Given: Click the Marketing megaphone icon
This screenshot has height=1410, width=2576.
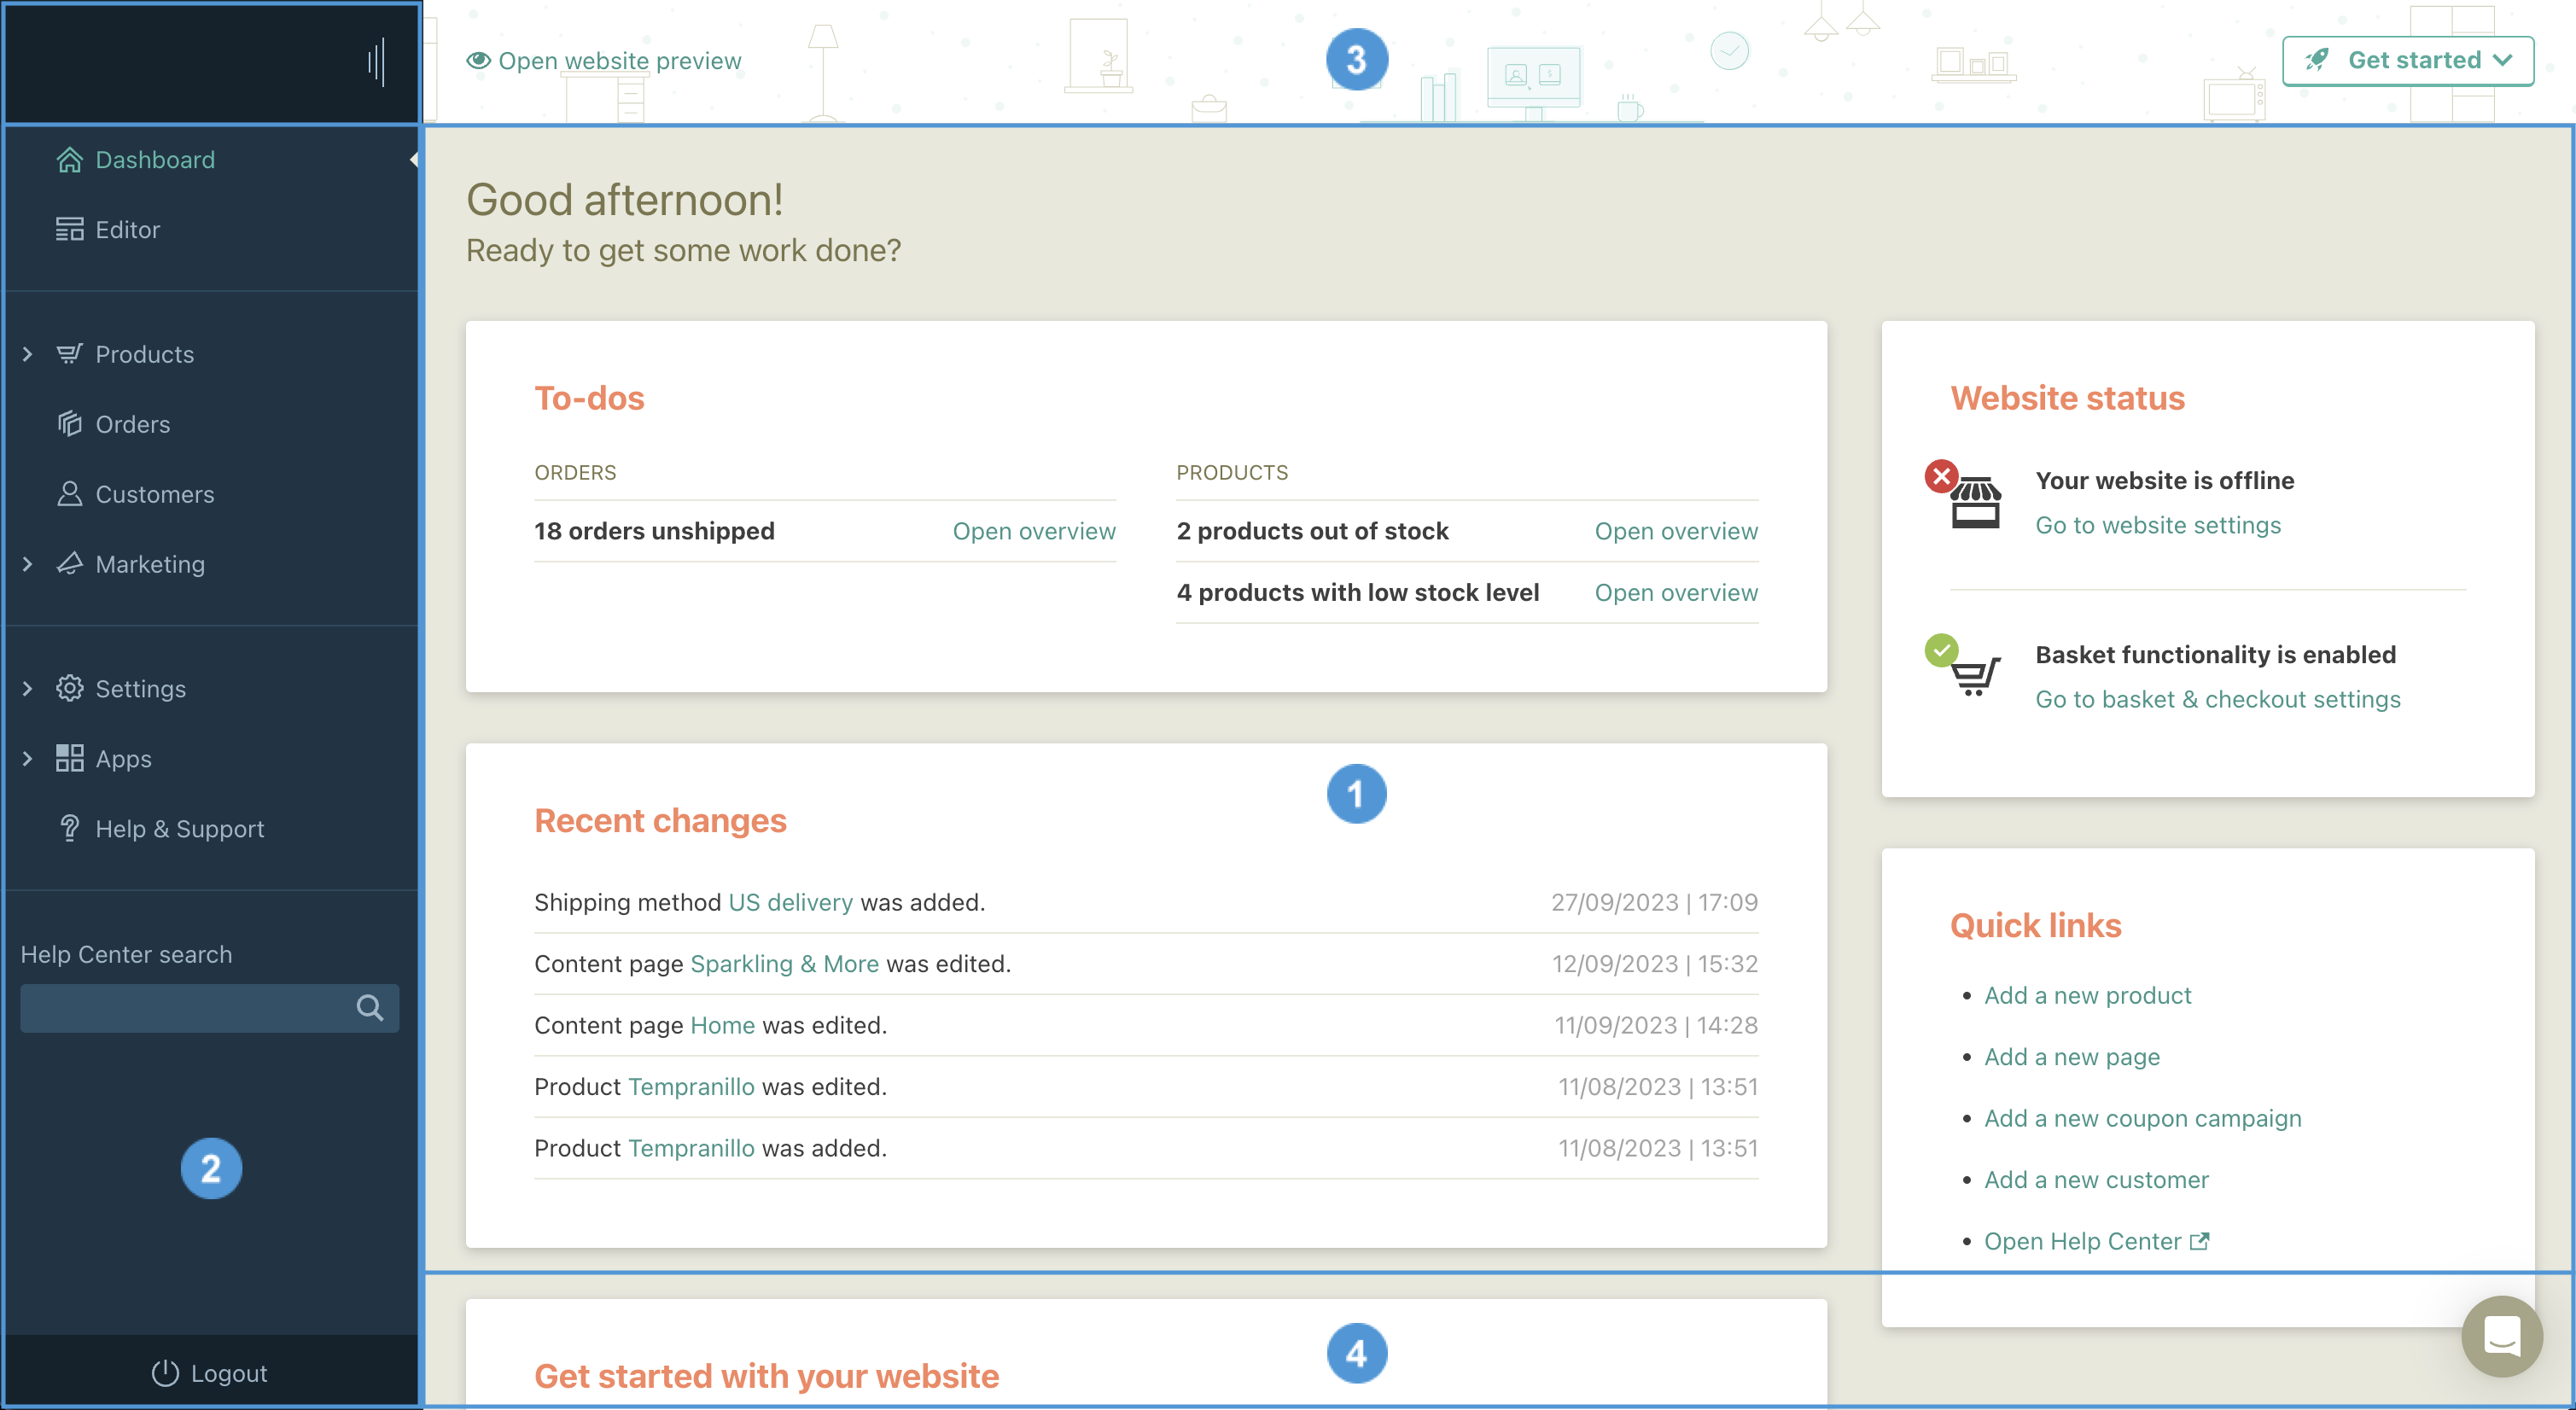Looking at the screenshot, I should click(69, 564).
